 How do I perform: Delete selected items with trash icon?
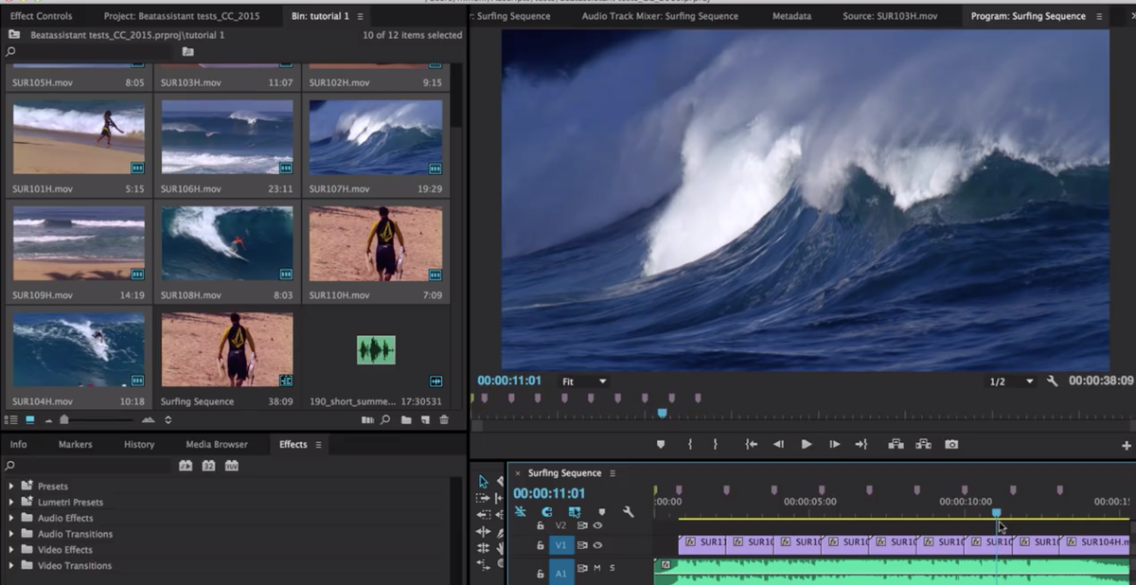click(444, 419)
